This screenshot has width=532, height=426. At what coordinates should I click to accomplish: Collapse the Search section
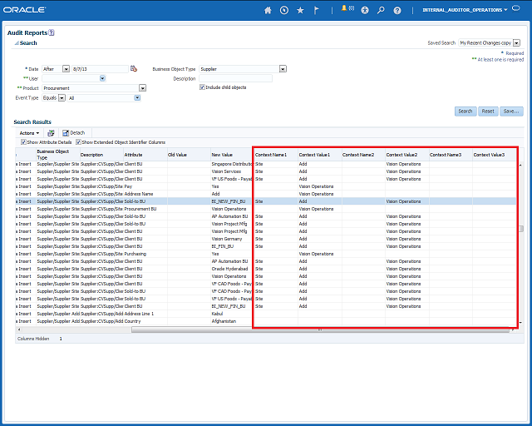pos(17,43)
